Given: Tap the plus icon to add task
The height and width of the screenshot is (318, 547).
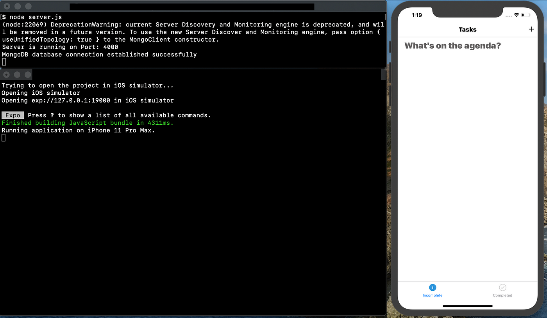Looking at the screenshot, I should click(531, 29).
